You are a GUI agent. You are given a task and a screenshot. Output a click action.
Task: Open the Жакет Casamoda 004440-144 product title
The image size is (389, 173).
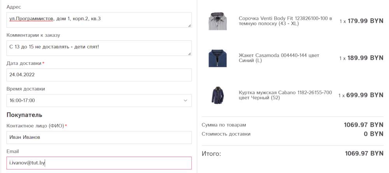[279, 58]
